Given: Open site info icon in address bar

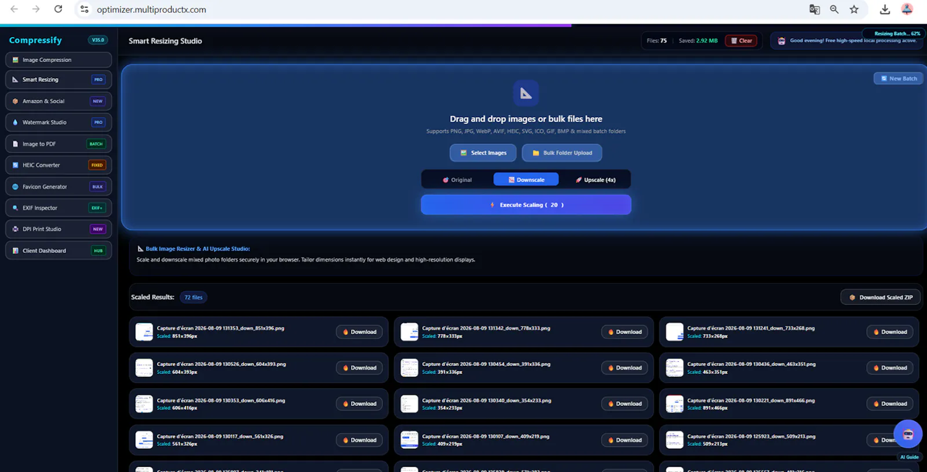Looking at the screenshot, I should (x=85, y=9).
